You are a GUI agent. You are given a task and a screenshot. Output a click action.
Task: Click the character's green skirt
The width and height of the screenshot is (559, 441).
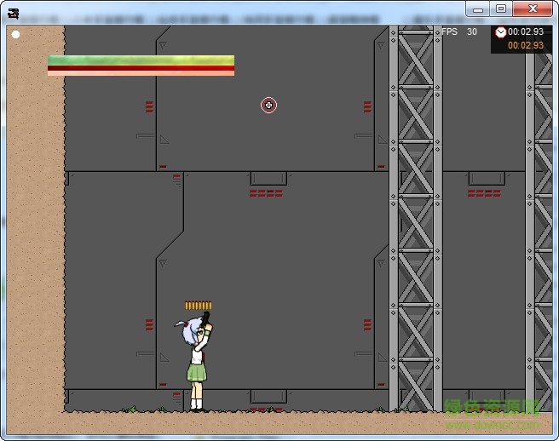click(x=197, y=372)
